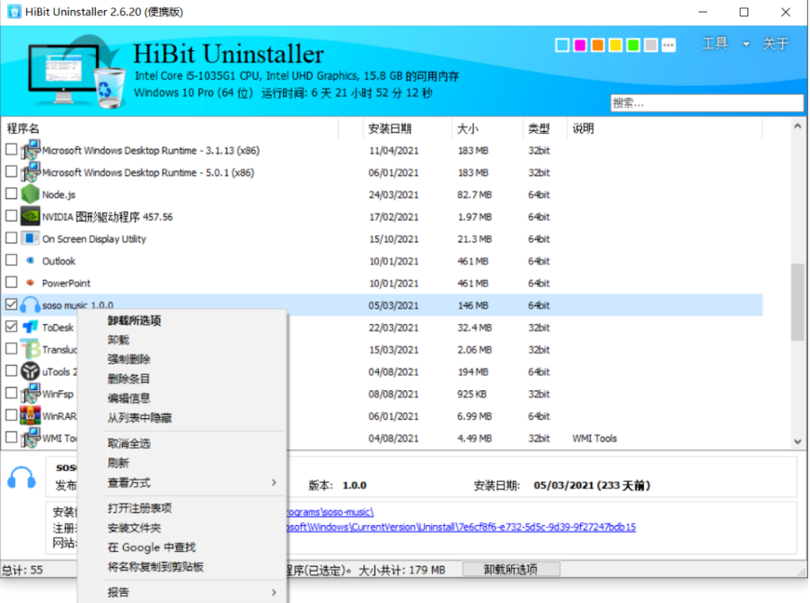Click the Desktop Runtime 3.1.13 installer icon

pyautogui.click(x=30, y=150)
